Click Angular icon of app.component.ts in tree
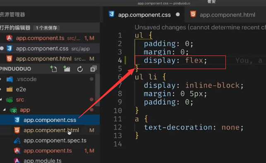This screenshot has height=163, width=266. pos(17,151)
